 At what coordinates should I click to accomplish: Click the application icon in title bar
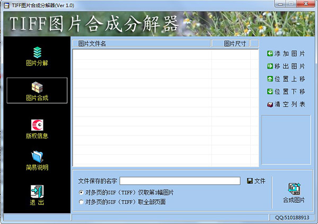pyautogui.click(x=6, y=5)
